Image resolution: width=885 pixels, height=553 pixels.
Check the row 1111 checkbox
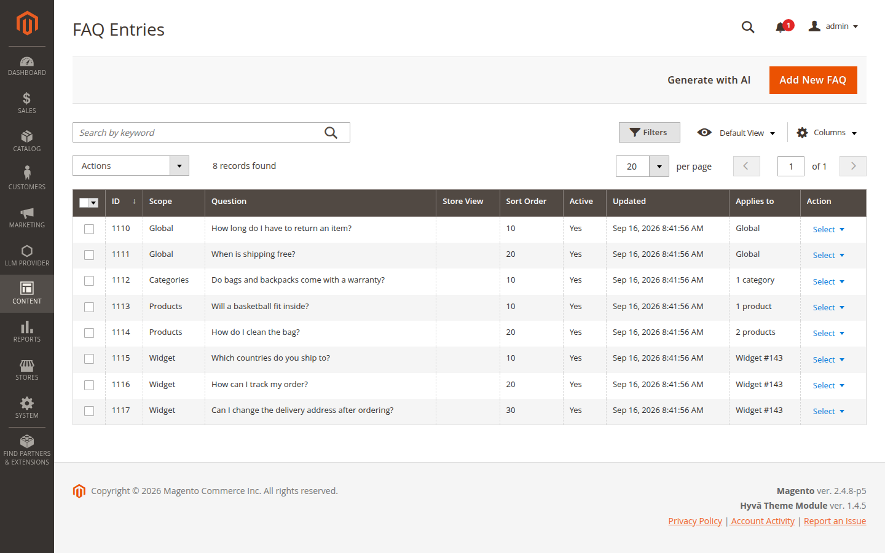pos(89,255)
